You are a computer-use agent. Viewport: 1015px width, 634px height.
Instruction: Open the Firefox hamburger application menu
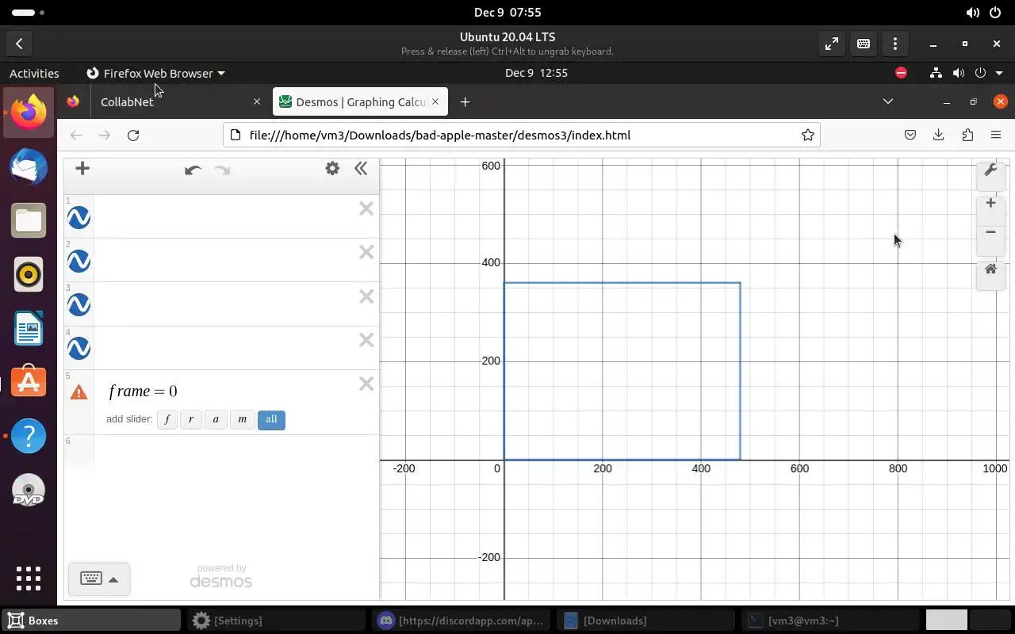pyautogui.click(x=996, y=135)
